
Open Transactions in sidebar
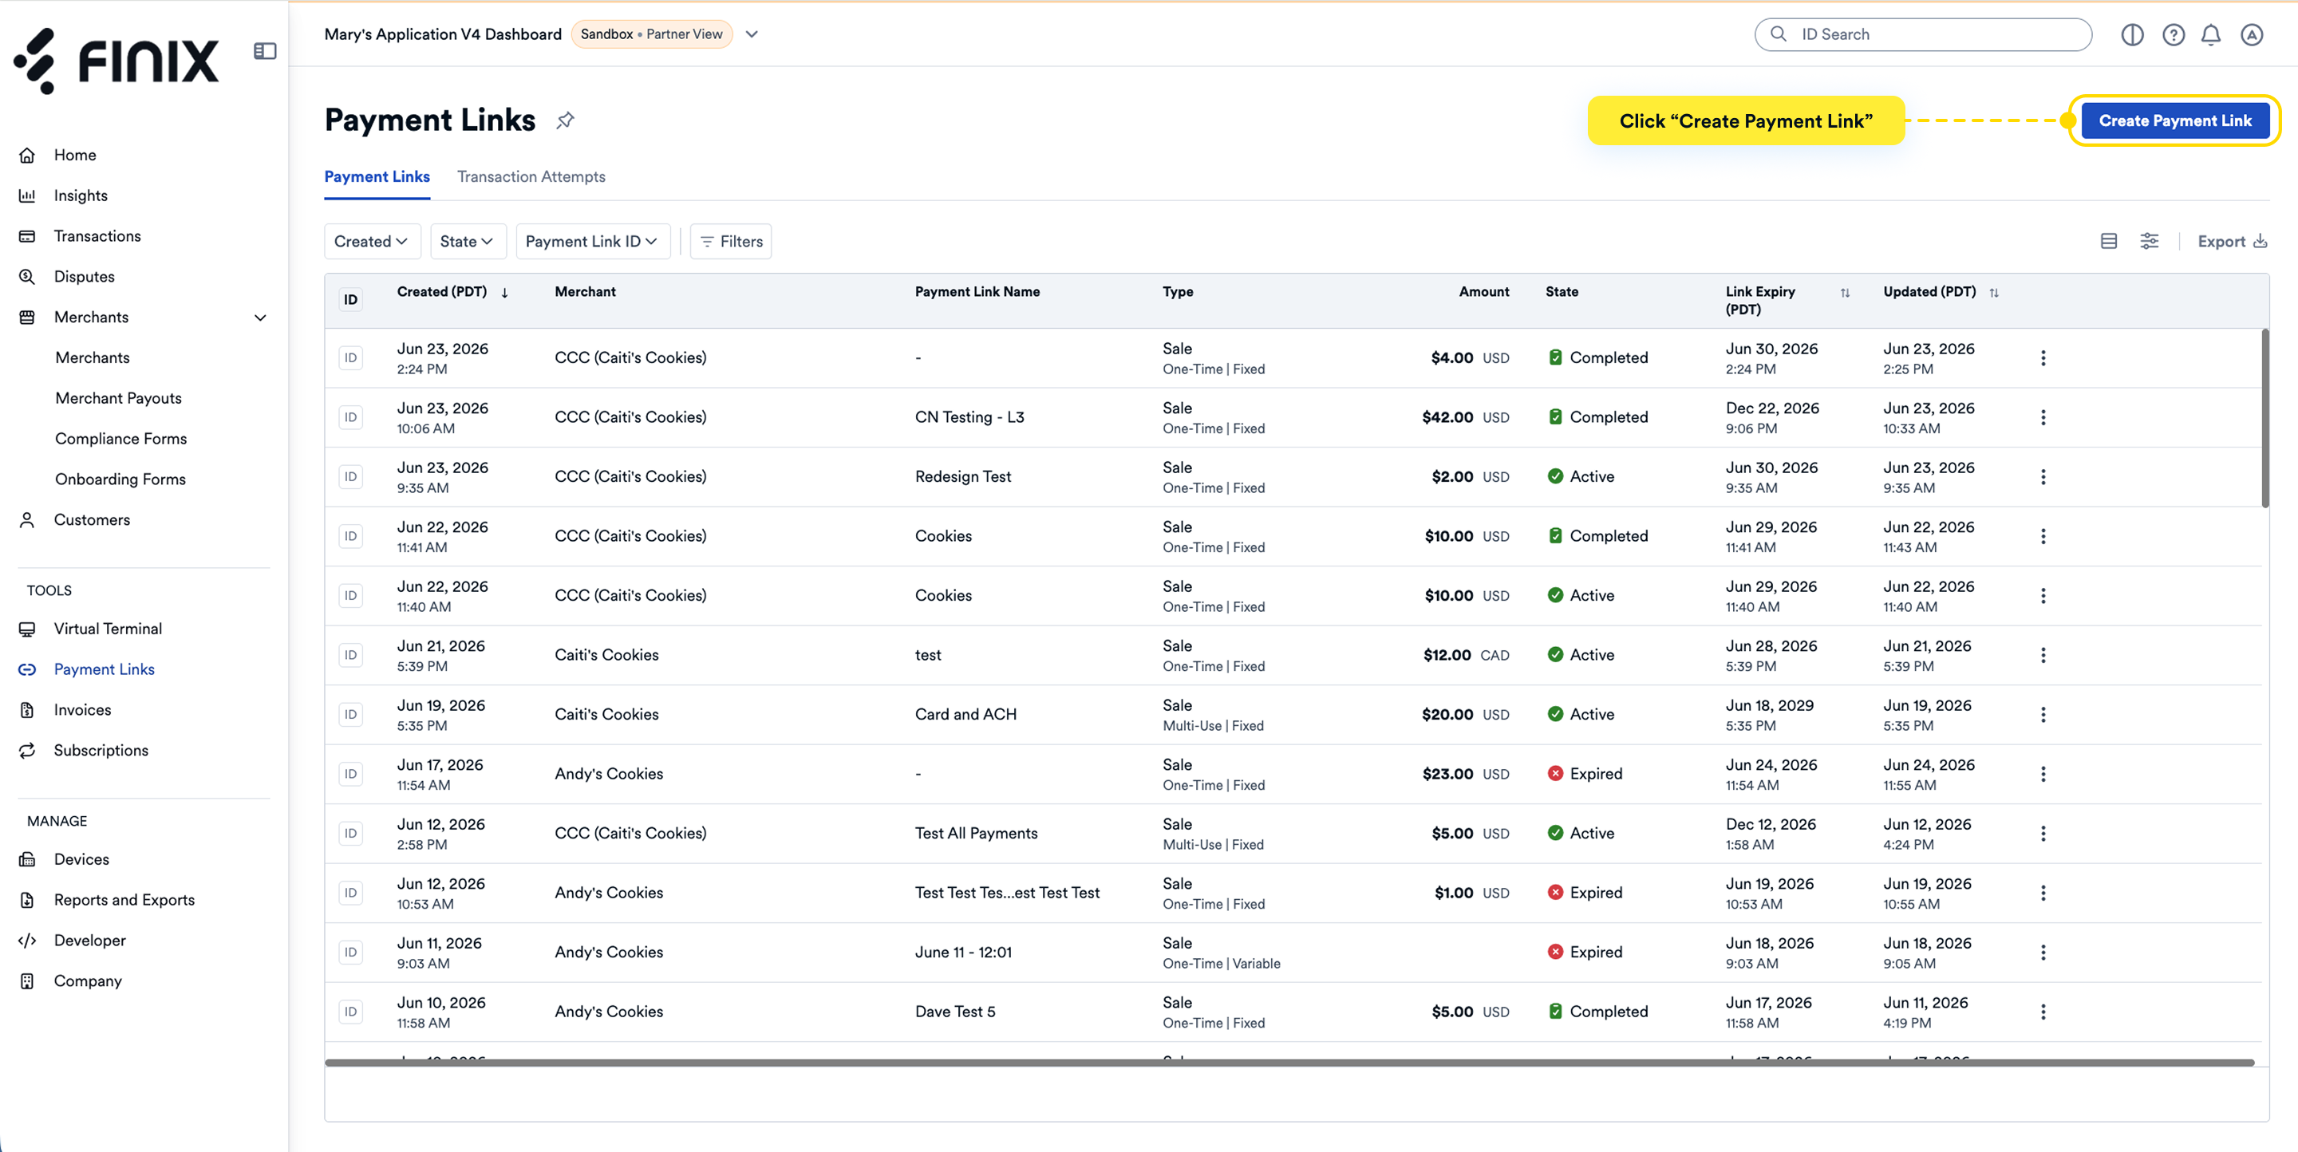tap(97, 236)
